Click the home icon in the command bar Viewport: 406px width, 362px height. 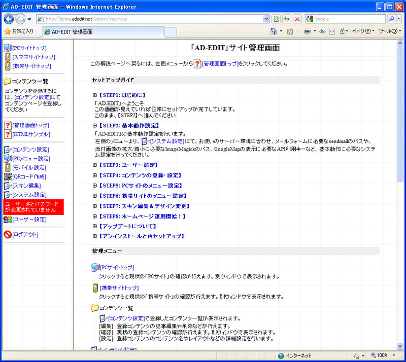(274, 31)
